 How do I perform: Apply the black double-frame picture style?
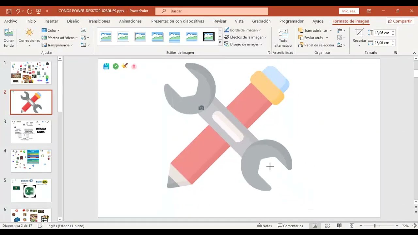[x=209, y=37]
